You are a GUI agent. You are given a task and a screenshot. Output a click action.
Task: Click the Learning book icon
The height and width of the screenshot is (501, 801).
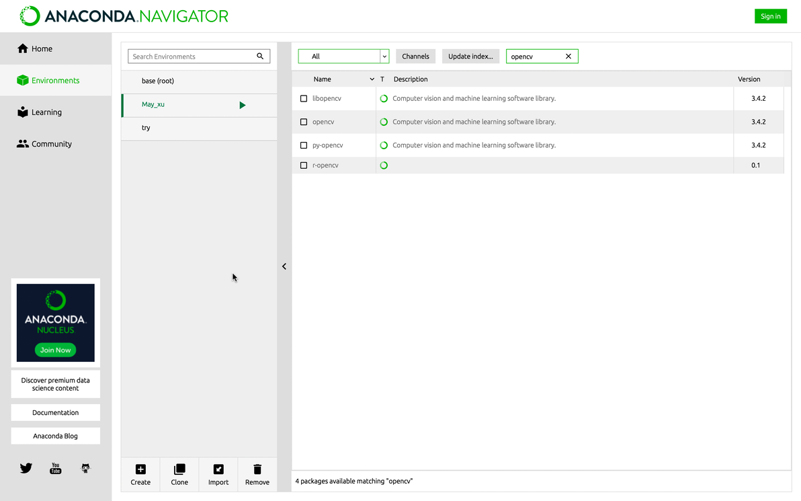point(22,112)
